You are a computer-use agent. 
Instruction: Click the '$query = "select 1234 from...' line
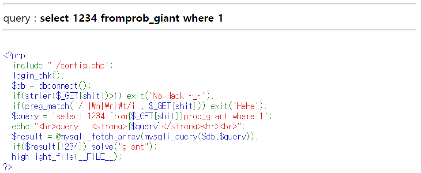[142, 117]
